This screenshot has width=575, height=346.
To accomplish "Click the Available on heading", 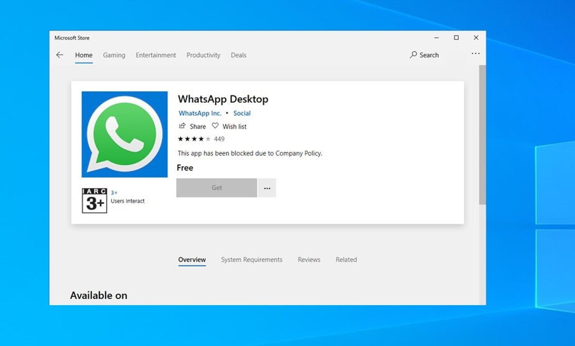I will tap(99, 295).
